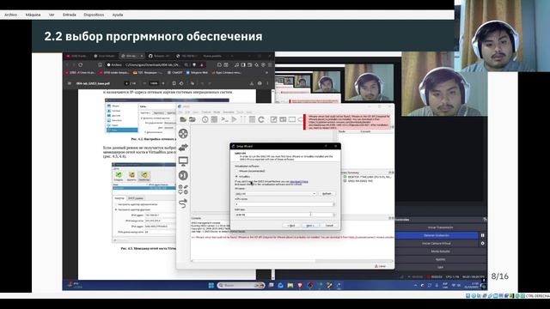Click the green start all nodes icon
The height and width of the screenshot is (309, 550).
(234, 119)
